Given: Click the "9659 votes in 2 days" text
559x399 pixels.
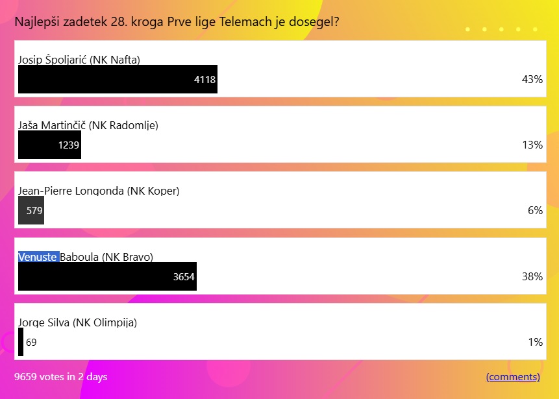Looking at the screenshot, I should (61, 377).
